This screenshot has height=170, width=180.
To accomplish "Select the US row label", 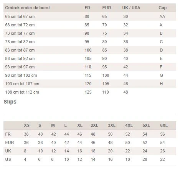I will (8, 159).
